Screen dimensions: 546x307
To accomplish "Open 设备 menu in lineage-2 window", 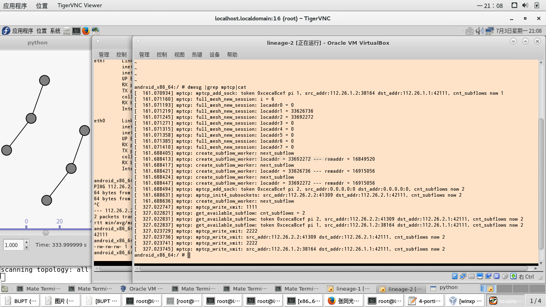I will [215, 55].
